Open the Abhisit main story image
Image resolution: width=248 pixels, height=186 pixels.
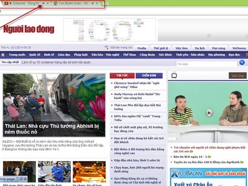click(54, 105)
